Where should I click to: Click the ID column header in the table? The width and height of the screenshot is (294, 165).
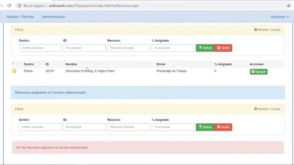coord(47,64)
